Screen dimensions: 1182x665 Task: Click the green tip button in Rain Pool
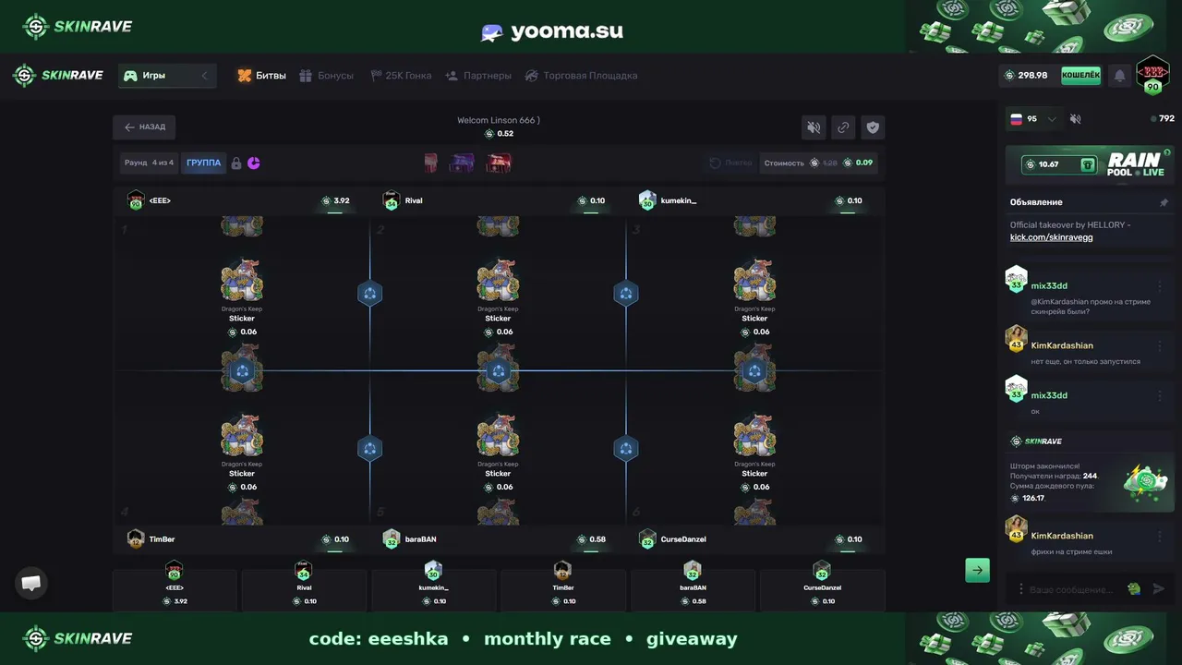coord(1088,164)
